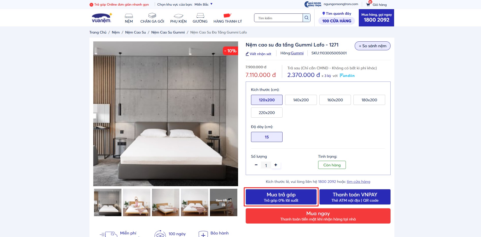Expand the Miền Bắc region dropdown
The width and height of the screenshot is (481, 237).
click(x=204, y=4)
